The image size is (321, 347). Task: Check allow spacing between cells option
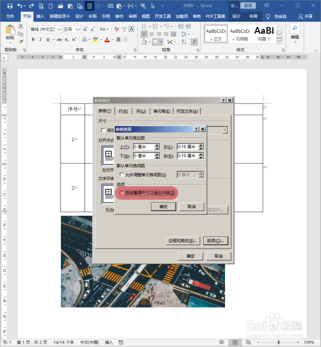click(122, 175)
